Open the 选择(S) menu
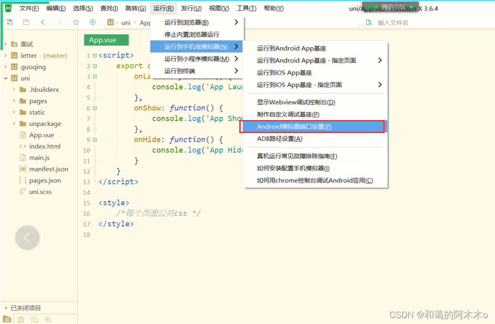Image resolution: width=495 pixels, height=324 pixels. (x=83, y=8)
